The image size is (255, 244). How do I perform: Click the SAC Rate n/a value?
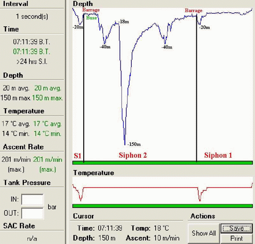32,238
